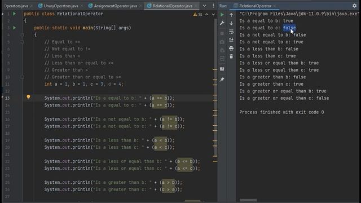Close the RelationalOperator run tab

pos(275,6)
